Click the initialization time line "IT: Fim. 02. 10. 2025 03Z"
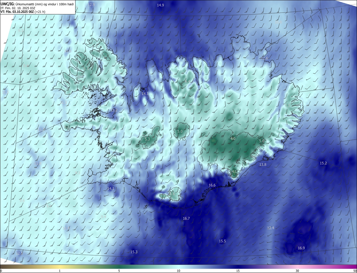 (x=18, y=8)
